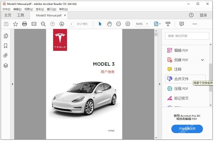This screenshot has width=214, height=141.
Task: Click tools pane scrollbar up arrow
Action: tap(211, 44)
